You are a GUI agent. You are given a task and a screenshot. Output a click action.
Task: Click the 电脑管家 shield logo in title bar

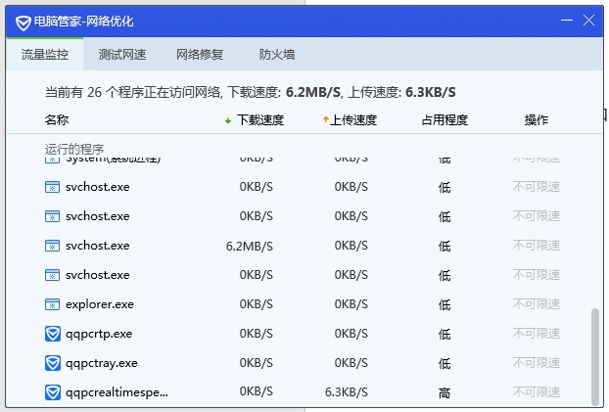point(23,23)
